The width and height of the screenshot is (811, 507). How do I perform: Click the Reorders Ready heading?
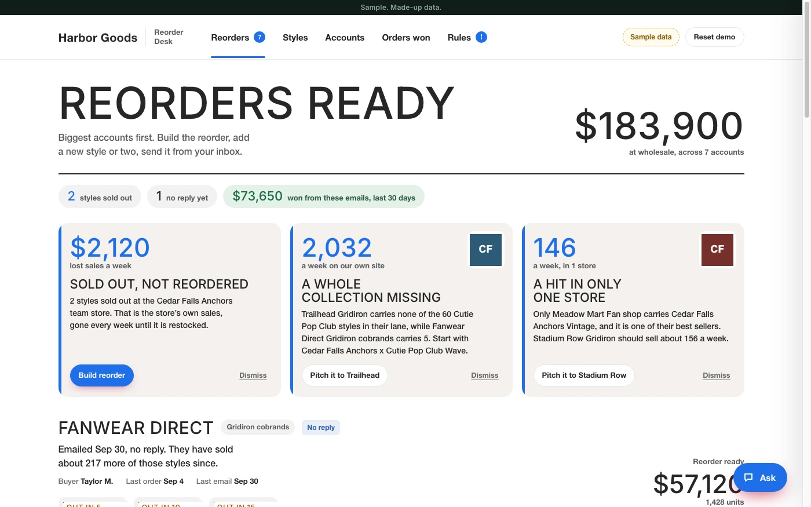pyautogui.click(x=257, y=104)
